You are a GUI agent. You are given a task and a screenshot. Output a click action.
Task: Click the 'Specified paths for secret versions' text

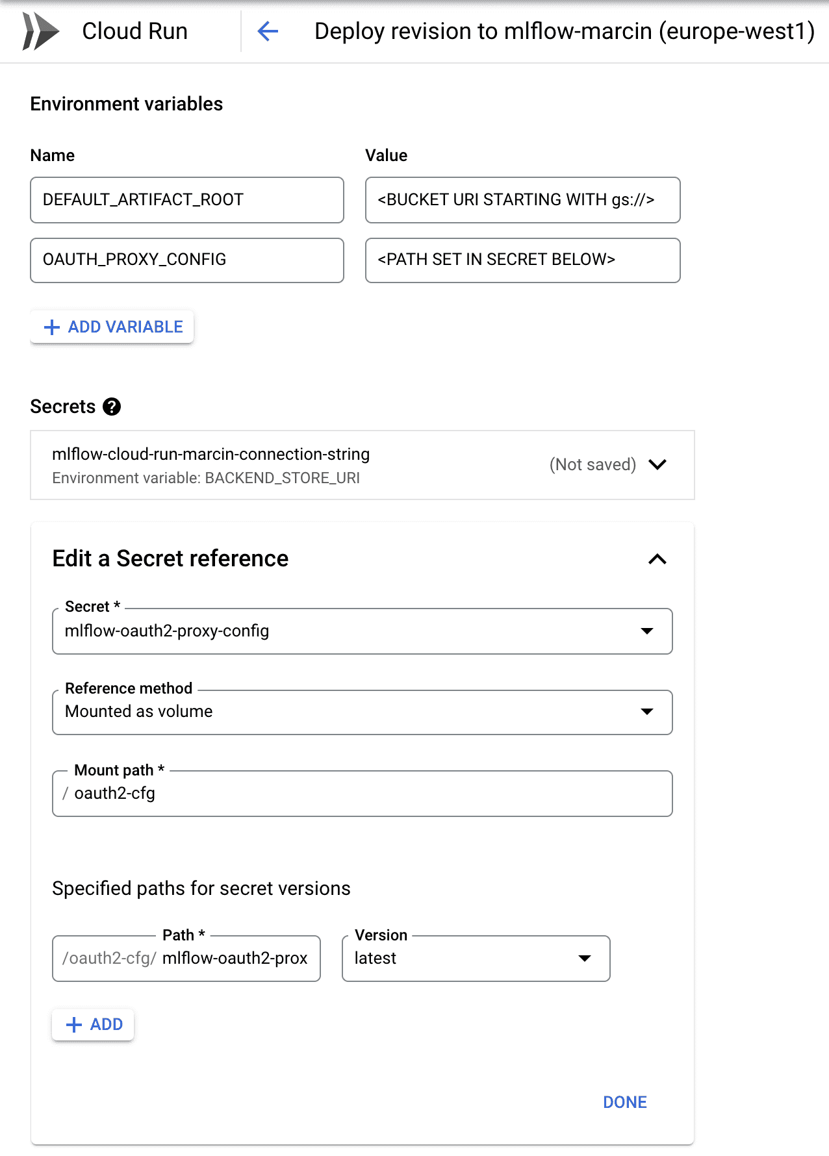pos(201,888)
